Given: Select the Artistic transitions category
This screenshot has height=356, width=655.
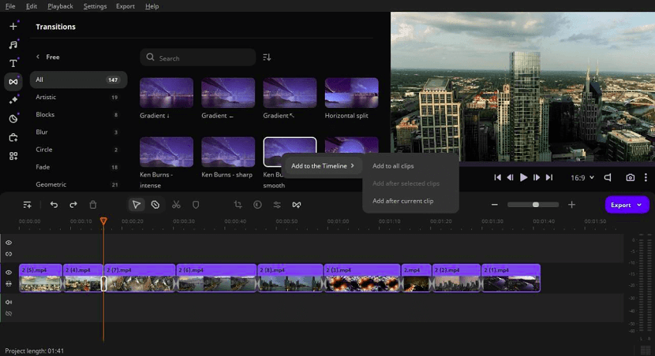Looking at the screenshot, I should 79,97.
